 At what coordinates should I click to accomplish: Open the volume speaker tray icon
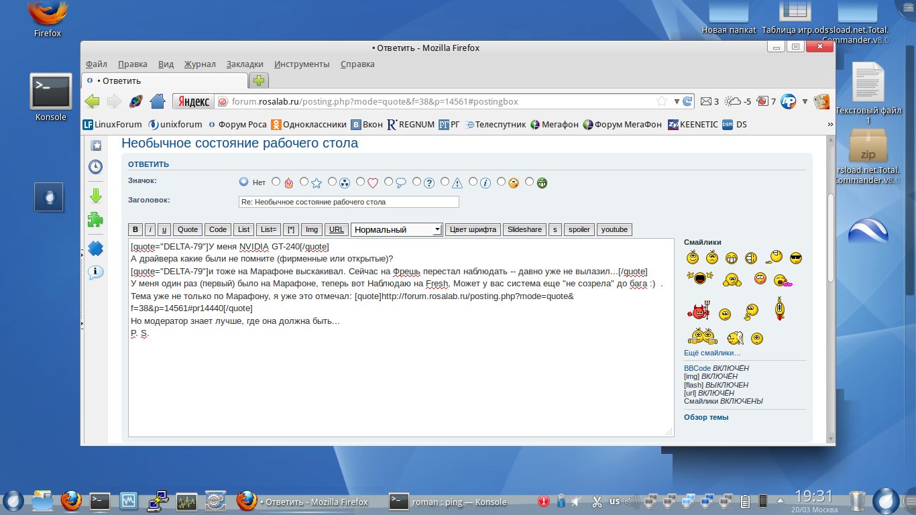coord(631,501)
